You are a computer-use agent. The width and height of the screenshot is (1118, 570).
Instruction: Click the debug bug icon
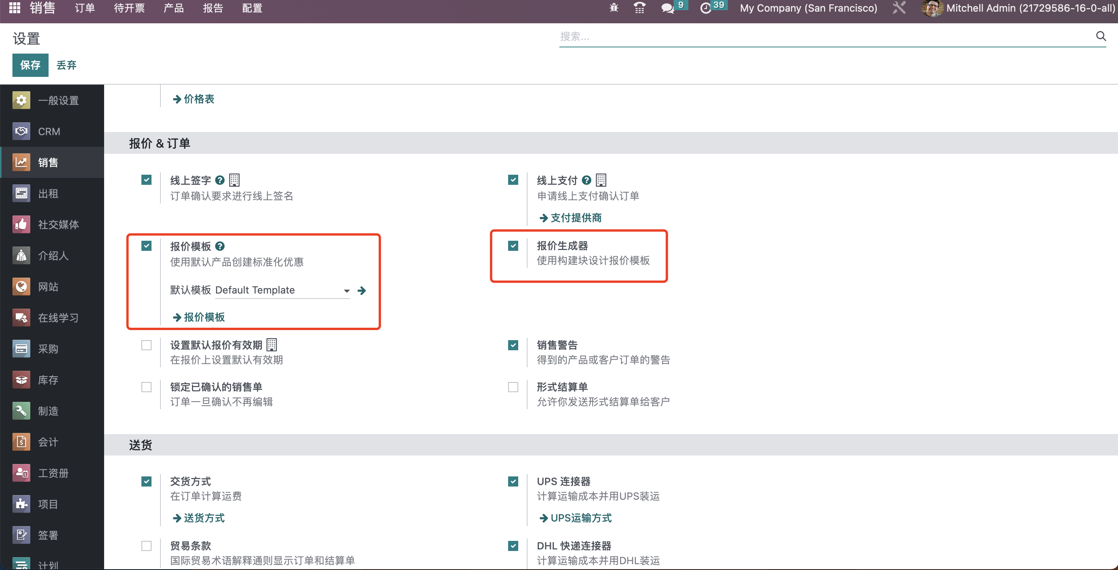click(614, 8)
